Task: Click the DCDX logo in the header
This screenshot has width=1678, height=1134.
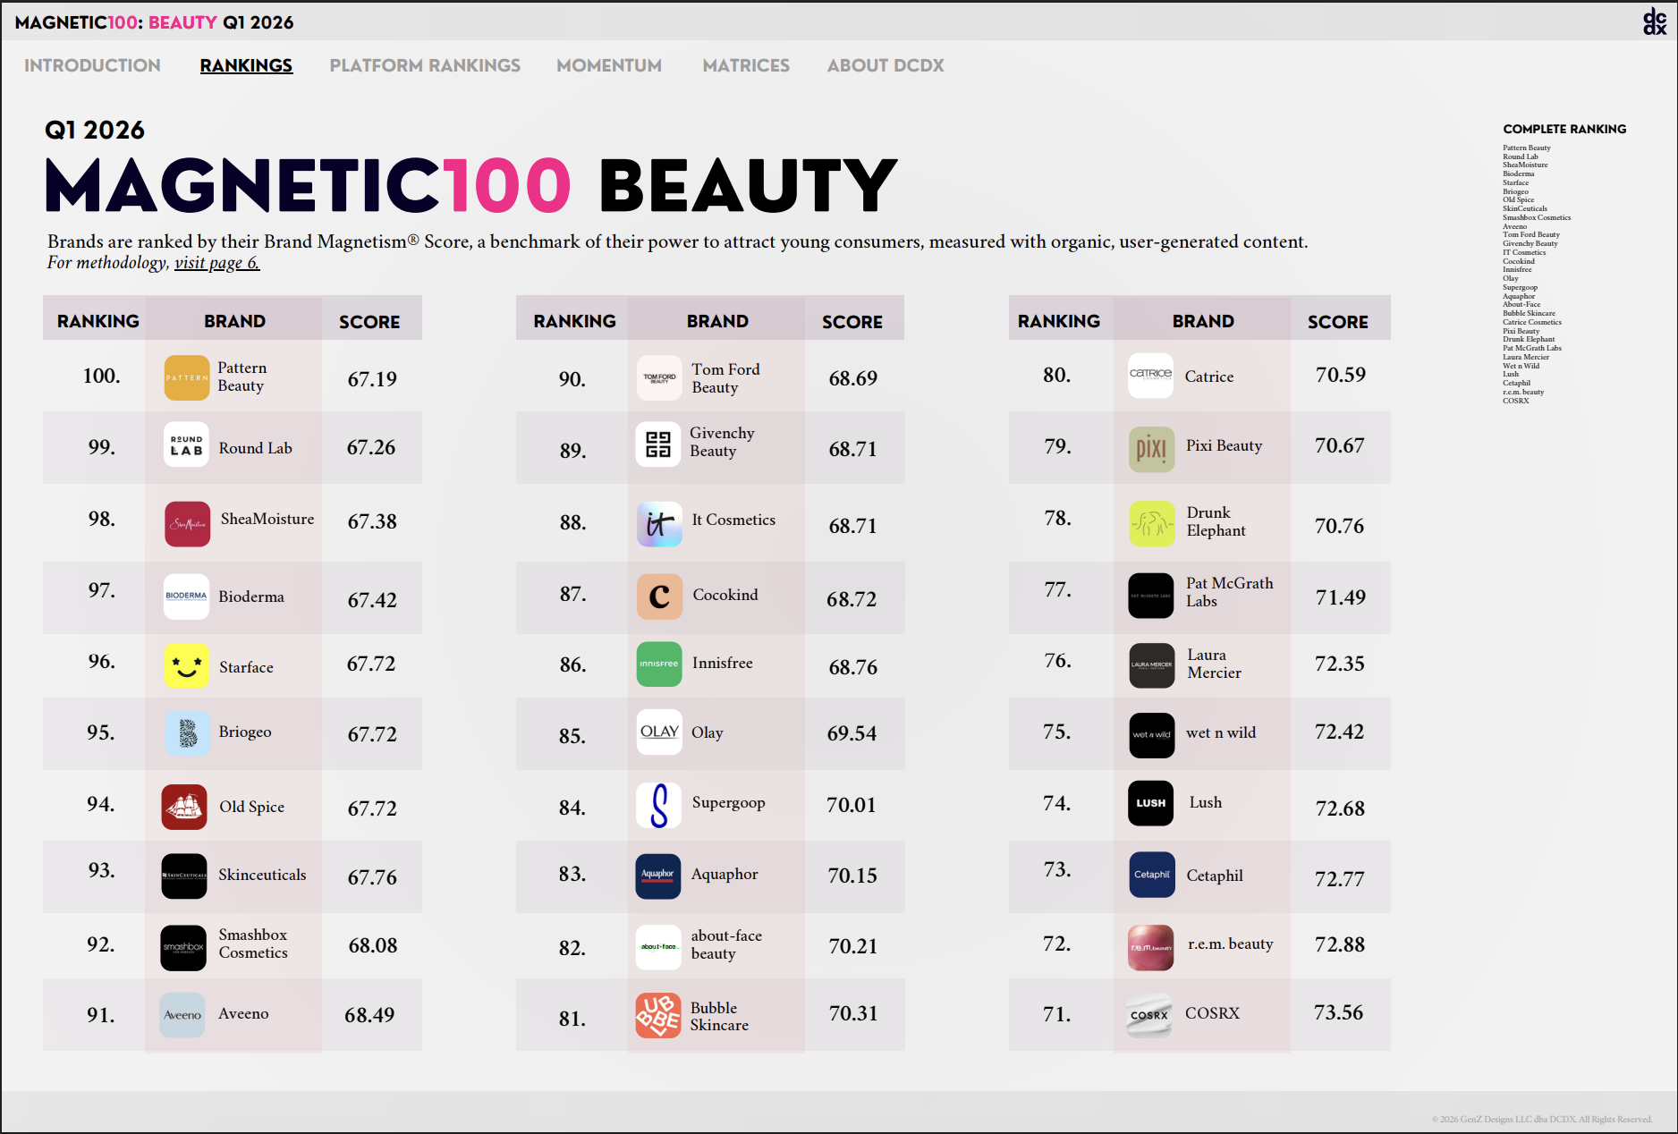Action: tap(1655, 21)
